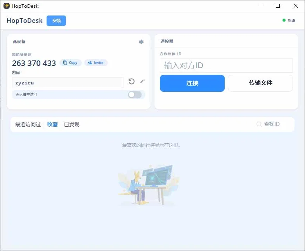Click the ID number 263 370 433
Image resolution: width=305 pixels, height=251 pixels.
pyautogui.click(x=34, y=63)
